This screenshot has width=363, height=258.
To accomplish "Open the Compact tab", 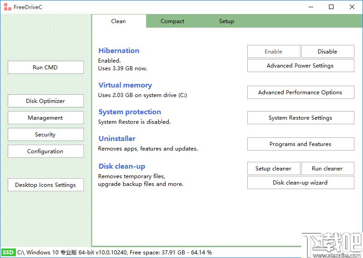I will pyautogui.click(x=172, y=21).
